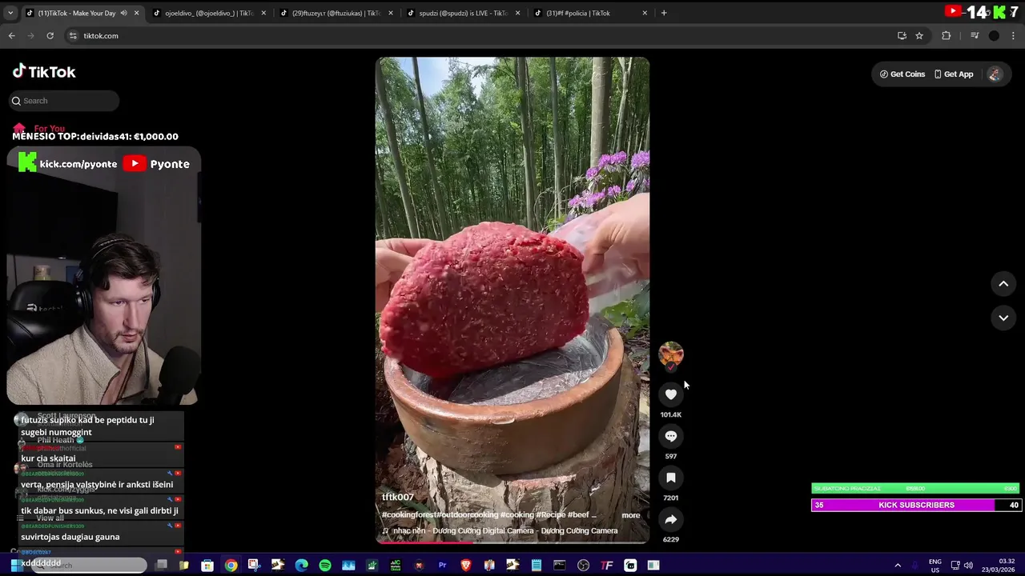Open the For You feed link
This screenshot has height=576, width=1025.
[x=39, y=128]
